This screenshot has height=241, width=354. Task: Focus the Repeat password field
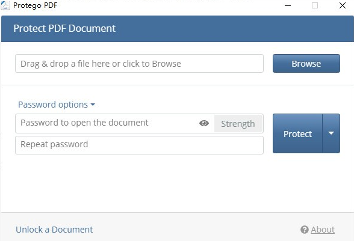click(x=139, y=145)
